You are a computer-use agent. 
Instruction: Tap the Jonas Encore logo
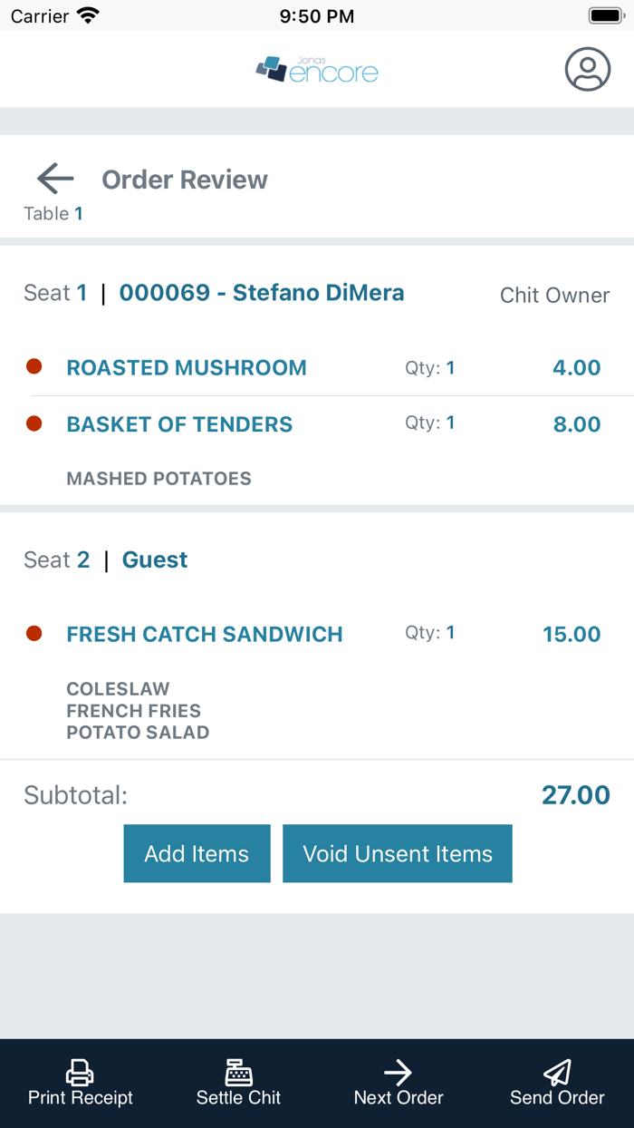(317, 70)
